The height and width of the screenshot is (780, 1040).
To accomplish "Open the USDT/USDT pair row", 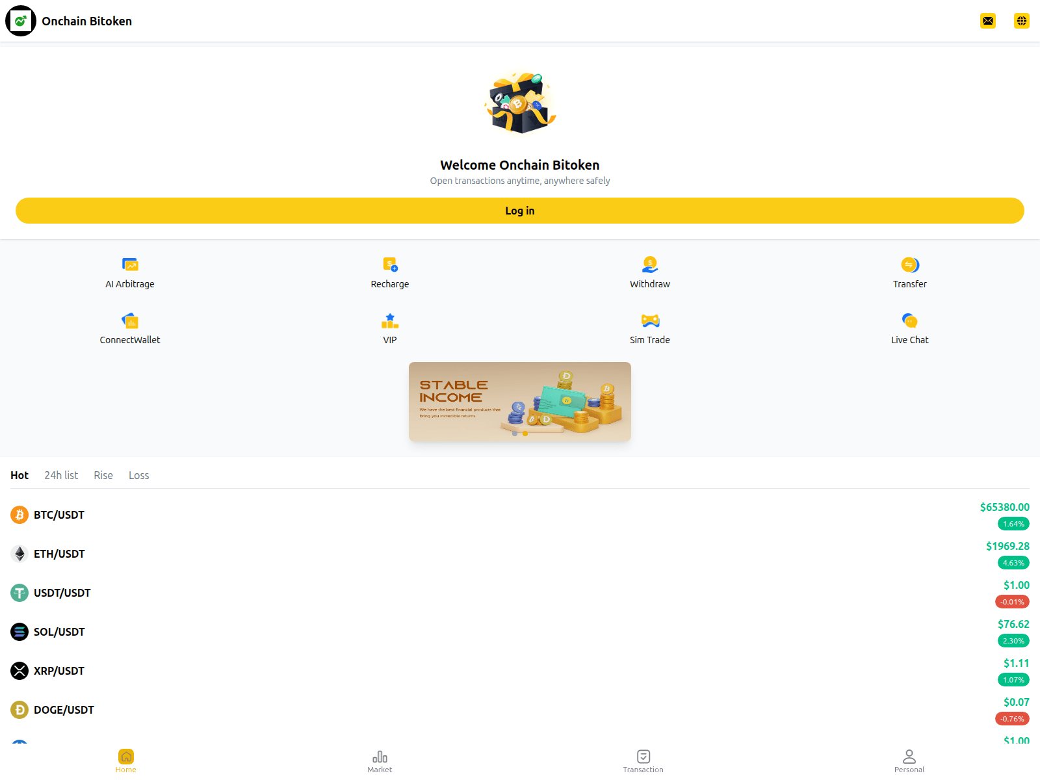I will click(520, 593).
